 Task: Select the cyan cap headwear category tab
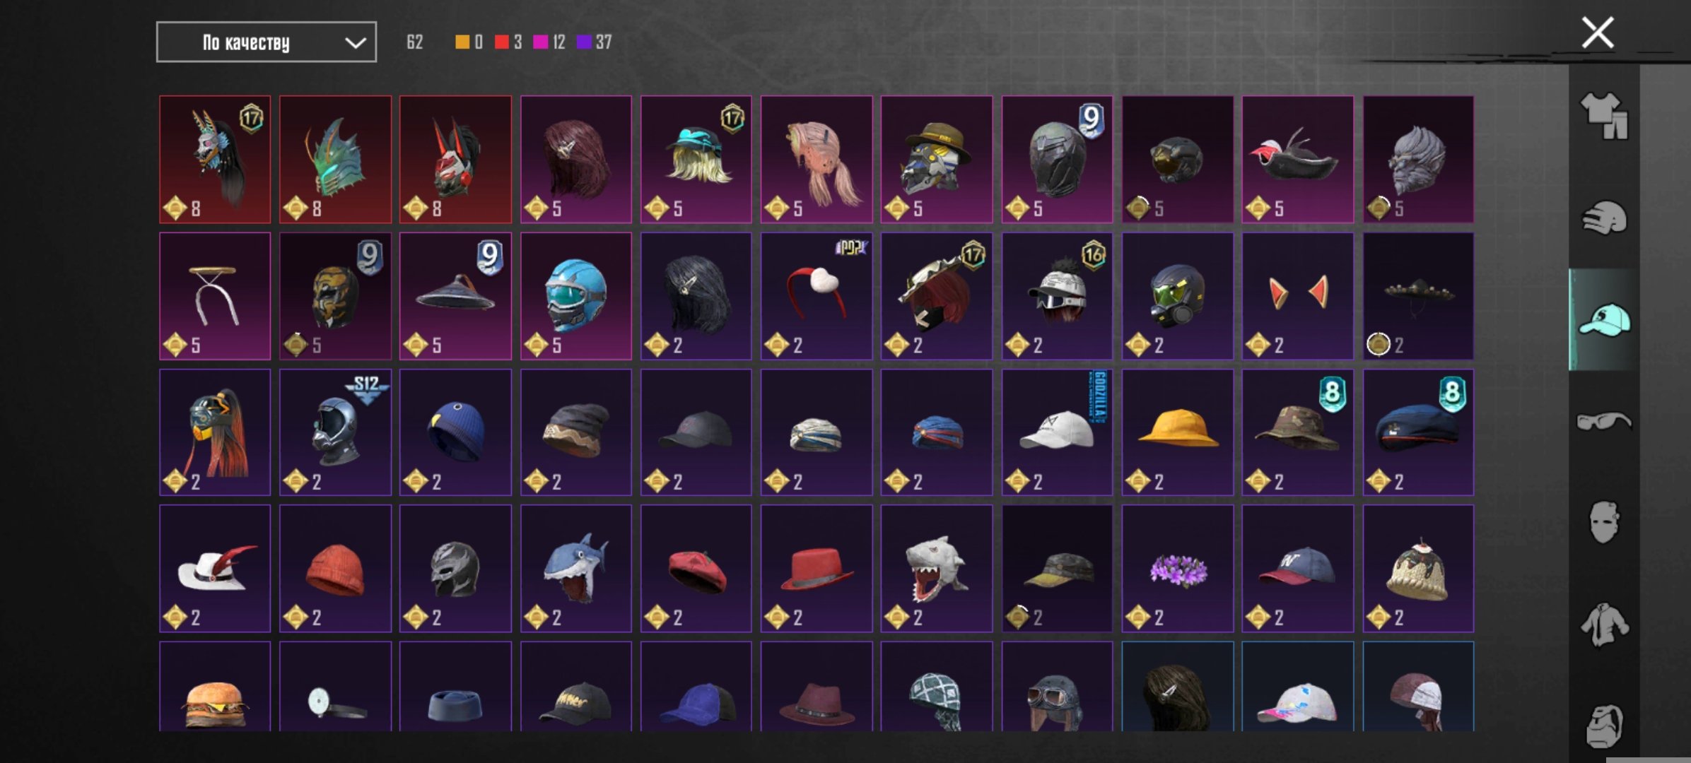[1604, 319]
